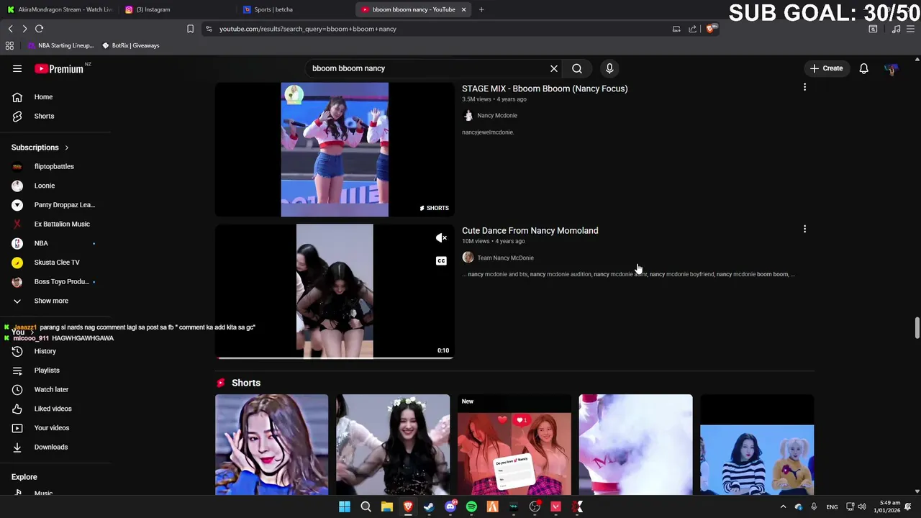Open Cute Dance video thumbnail

(335, 291)
